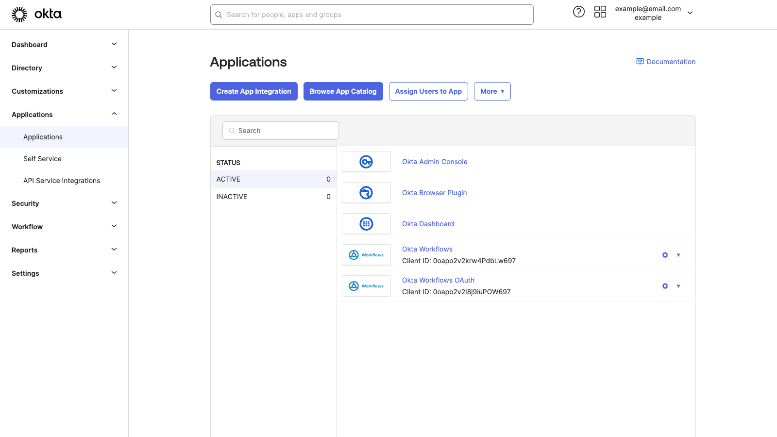Open the help question mark icon
This screenshot has width=777, height=437.
(578, 11)
